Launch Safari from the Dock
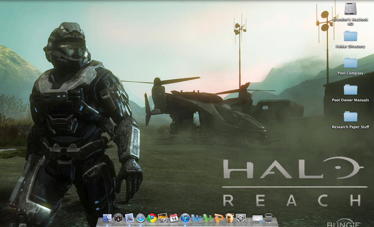Viewport: 374px width, 227px height. click(x=141, y=218)
